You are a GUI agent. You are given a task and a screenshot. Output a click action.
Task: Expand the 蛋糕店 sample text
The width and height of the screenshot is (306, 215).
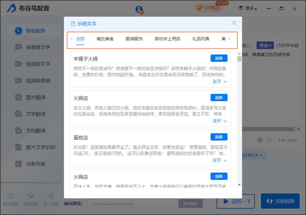click(219, 160)
